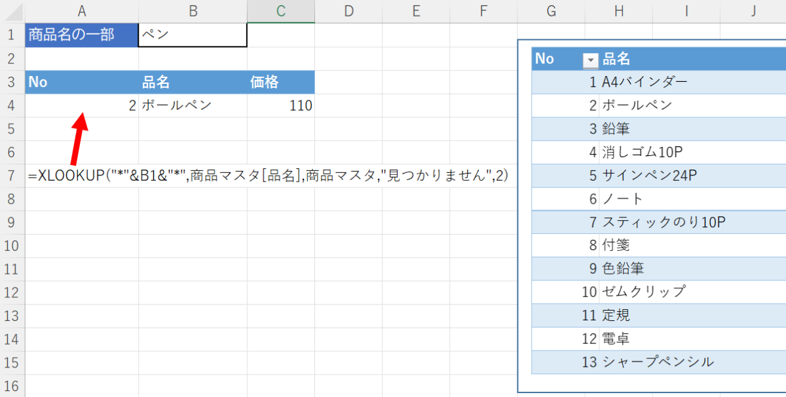Image resolution: width=786 pixels, height=397 pixels.
Task: Select column A header
Action: [82, 10]
